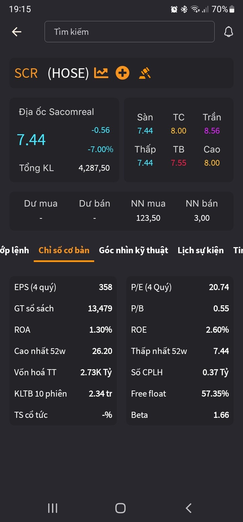The image size is (243, 522).
Task: Tap the current price 7.44
Action: click(31, 140)
